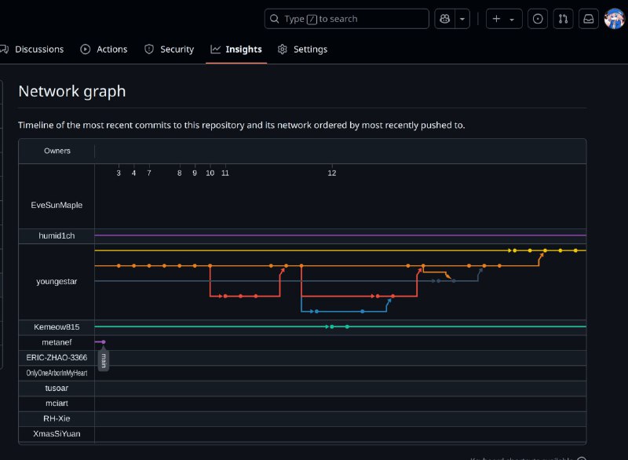Open the Settings tab
The width and height of the screenshot is (628, 460).
302,49
